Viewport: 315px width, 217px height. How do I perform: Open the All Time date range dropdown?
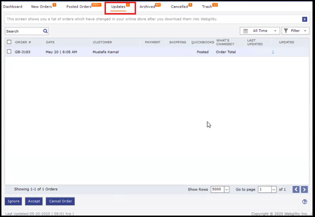[x=260, y=31]
